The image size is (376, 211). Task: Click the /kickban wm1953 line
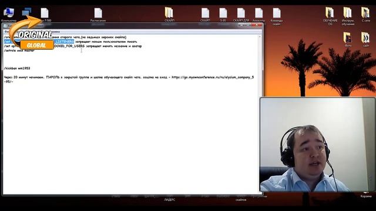pos(17,68)
